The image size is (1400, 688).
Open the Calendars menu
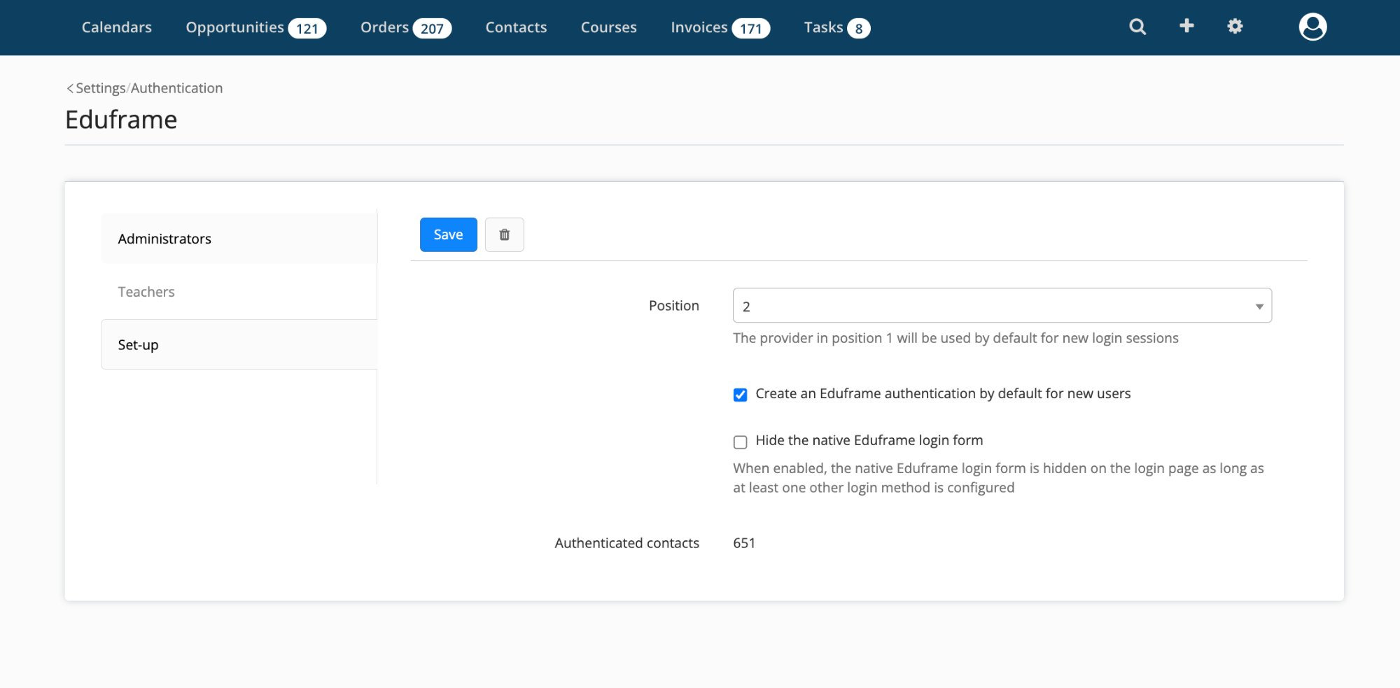[x=117, y=27]
